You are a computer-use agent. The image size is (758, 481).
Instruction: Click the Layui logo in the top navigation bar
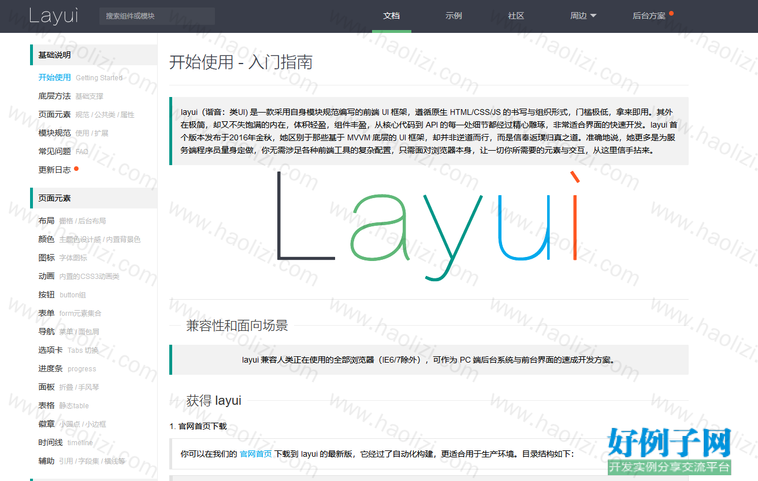coord(53,16)
